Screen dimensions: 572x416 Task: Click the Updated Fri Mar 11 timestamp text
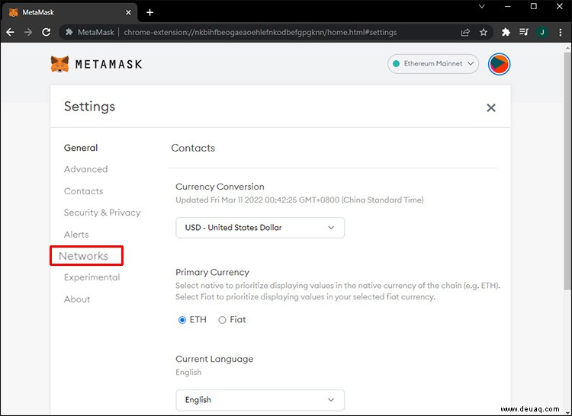[300, 200]
